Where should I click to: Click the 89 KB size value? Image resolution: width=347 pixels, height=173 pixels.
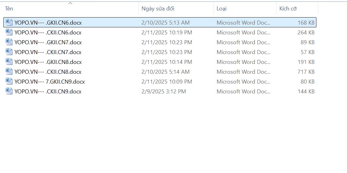click(307, 42)
